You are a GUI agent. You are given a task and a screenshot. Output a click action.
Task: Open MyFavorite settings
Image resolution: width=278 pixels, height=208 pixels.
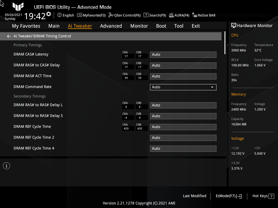click(x=91, y=15)
